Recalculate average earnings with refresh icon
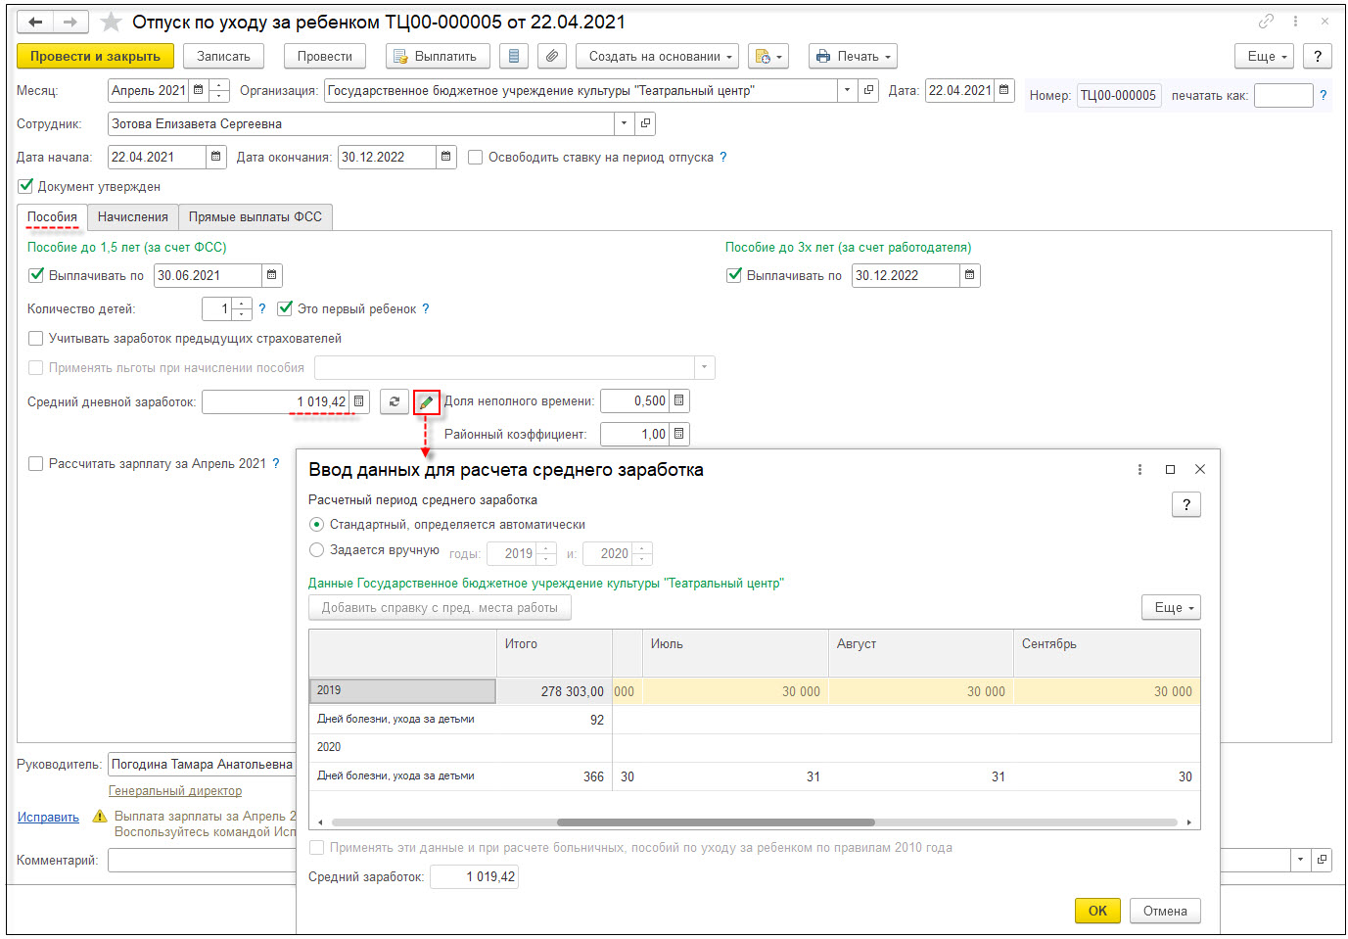The width and height of the screenshot is (1348, 939). pyautogui.click(x=395, y=401)
